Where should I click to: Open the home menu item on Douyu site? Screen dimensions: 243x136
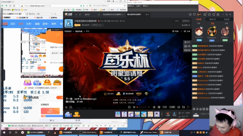[13, 24]
